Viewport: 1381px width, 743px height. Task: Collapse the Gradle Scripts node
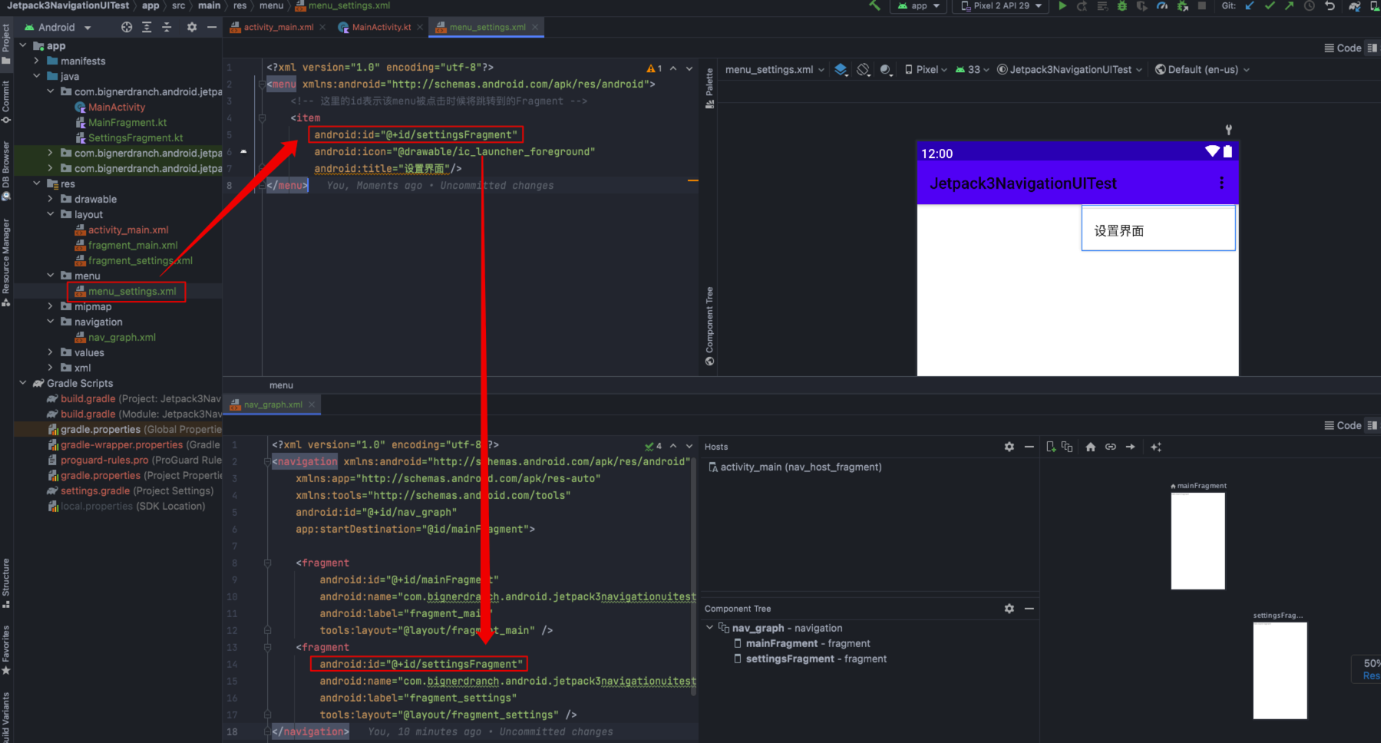22,384
